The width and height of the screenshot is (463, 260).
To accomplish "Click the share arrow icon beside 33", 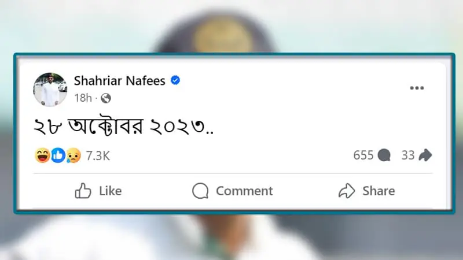I will pyautogui.click(x=425, y=155).
